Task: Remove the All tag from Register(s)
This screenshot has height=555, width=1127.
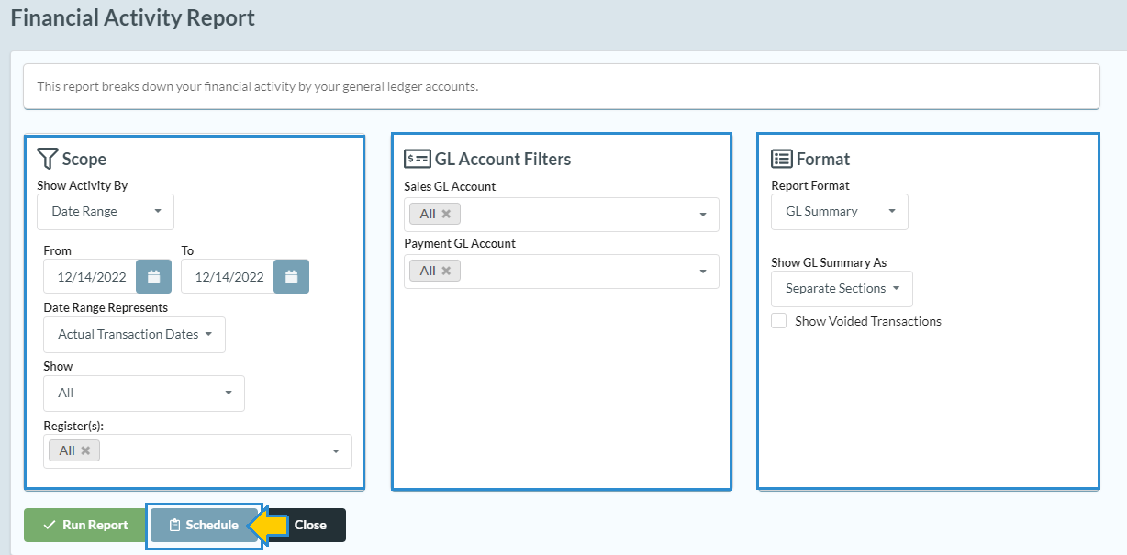Action: click(x=85, y=450)
